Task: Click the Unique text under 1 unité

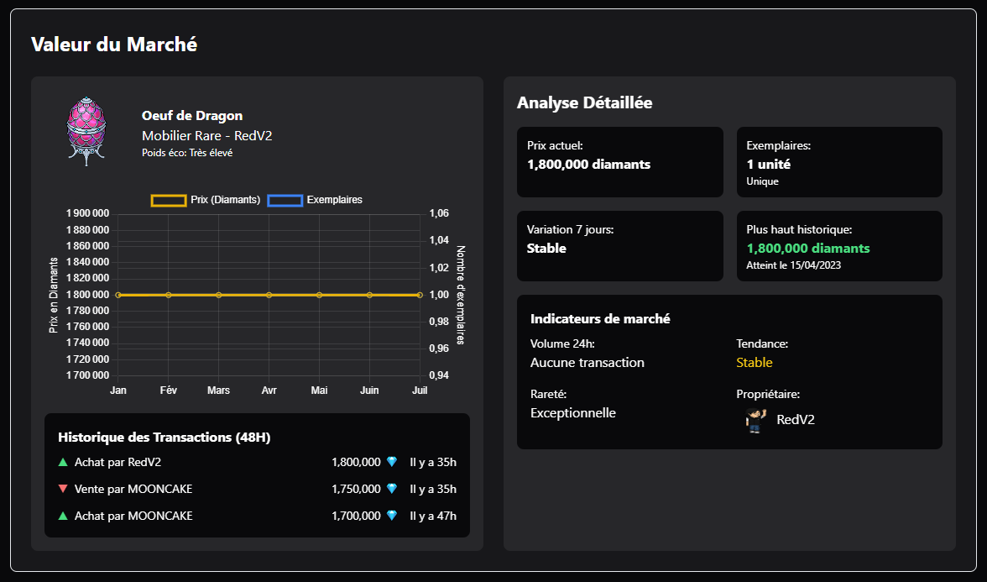Action: (x=762, y=181)
